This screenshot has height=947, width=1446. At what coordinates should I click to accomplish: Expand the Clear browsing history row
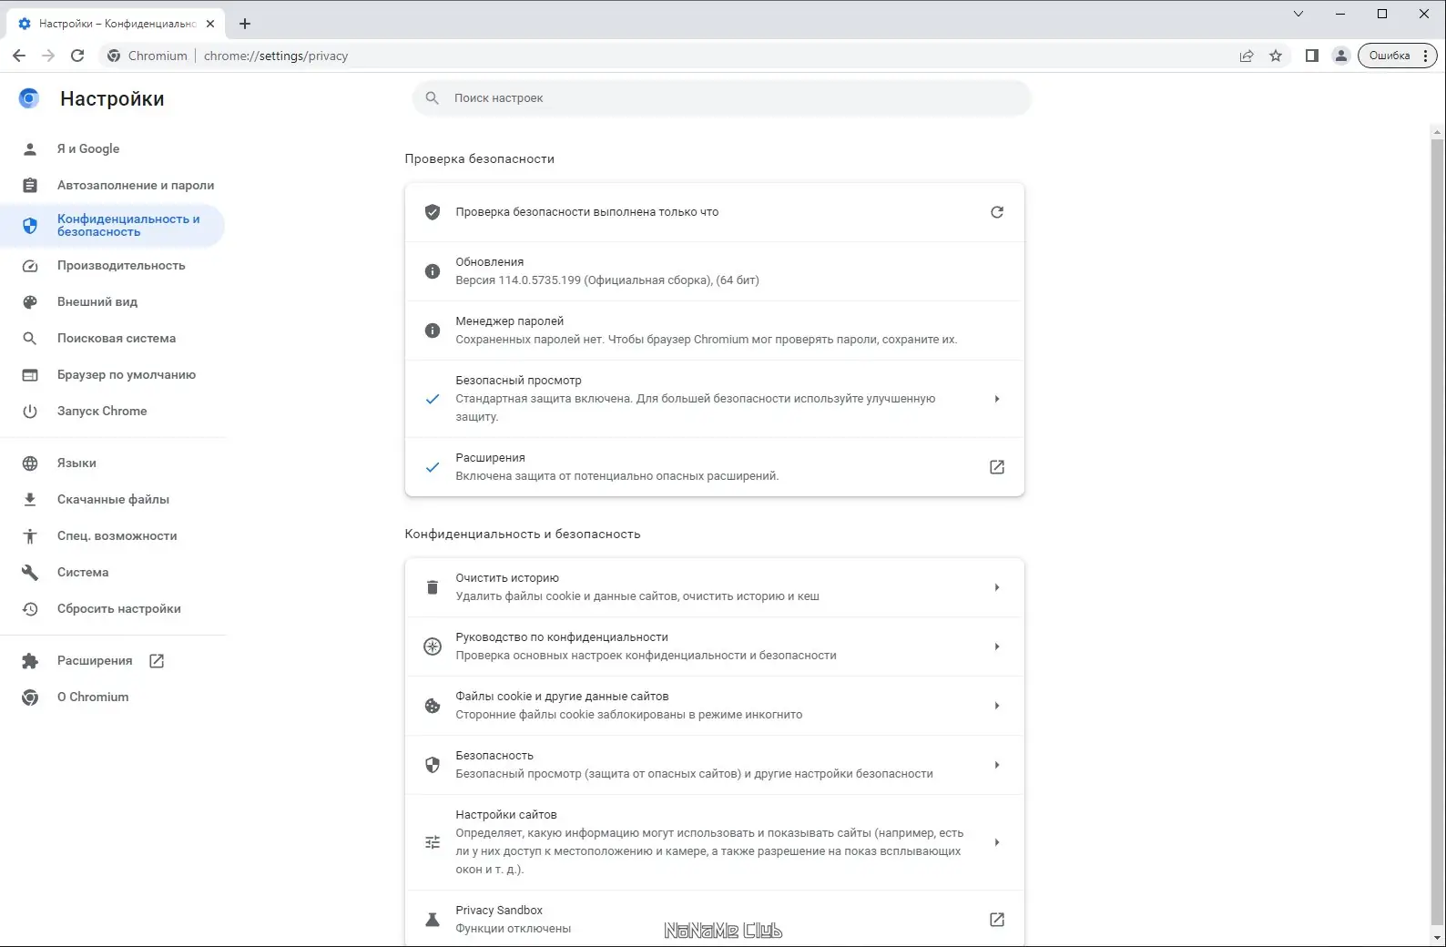tap(997, 587)
